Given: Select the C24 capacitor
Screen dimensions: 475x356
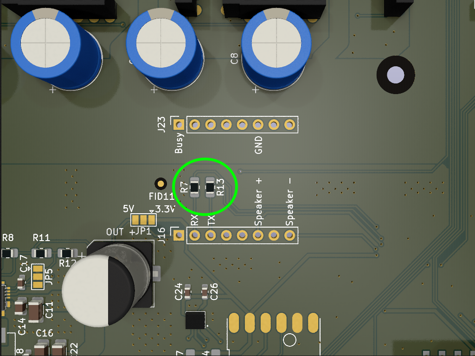Looking at the screenshot, I should click(187, 292).
